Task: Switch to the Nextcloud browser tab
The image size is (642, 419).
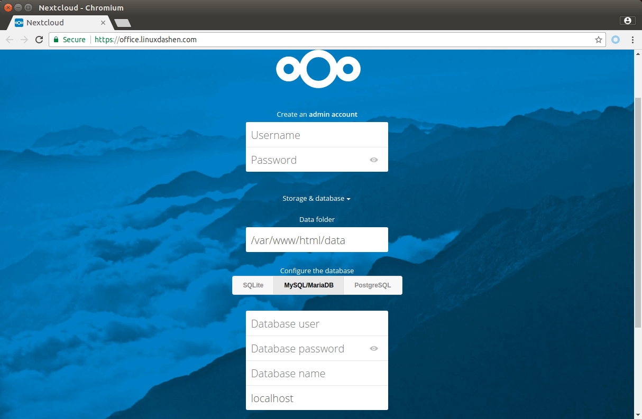Action: coord(58,23)
